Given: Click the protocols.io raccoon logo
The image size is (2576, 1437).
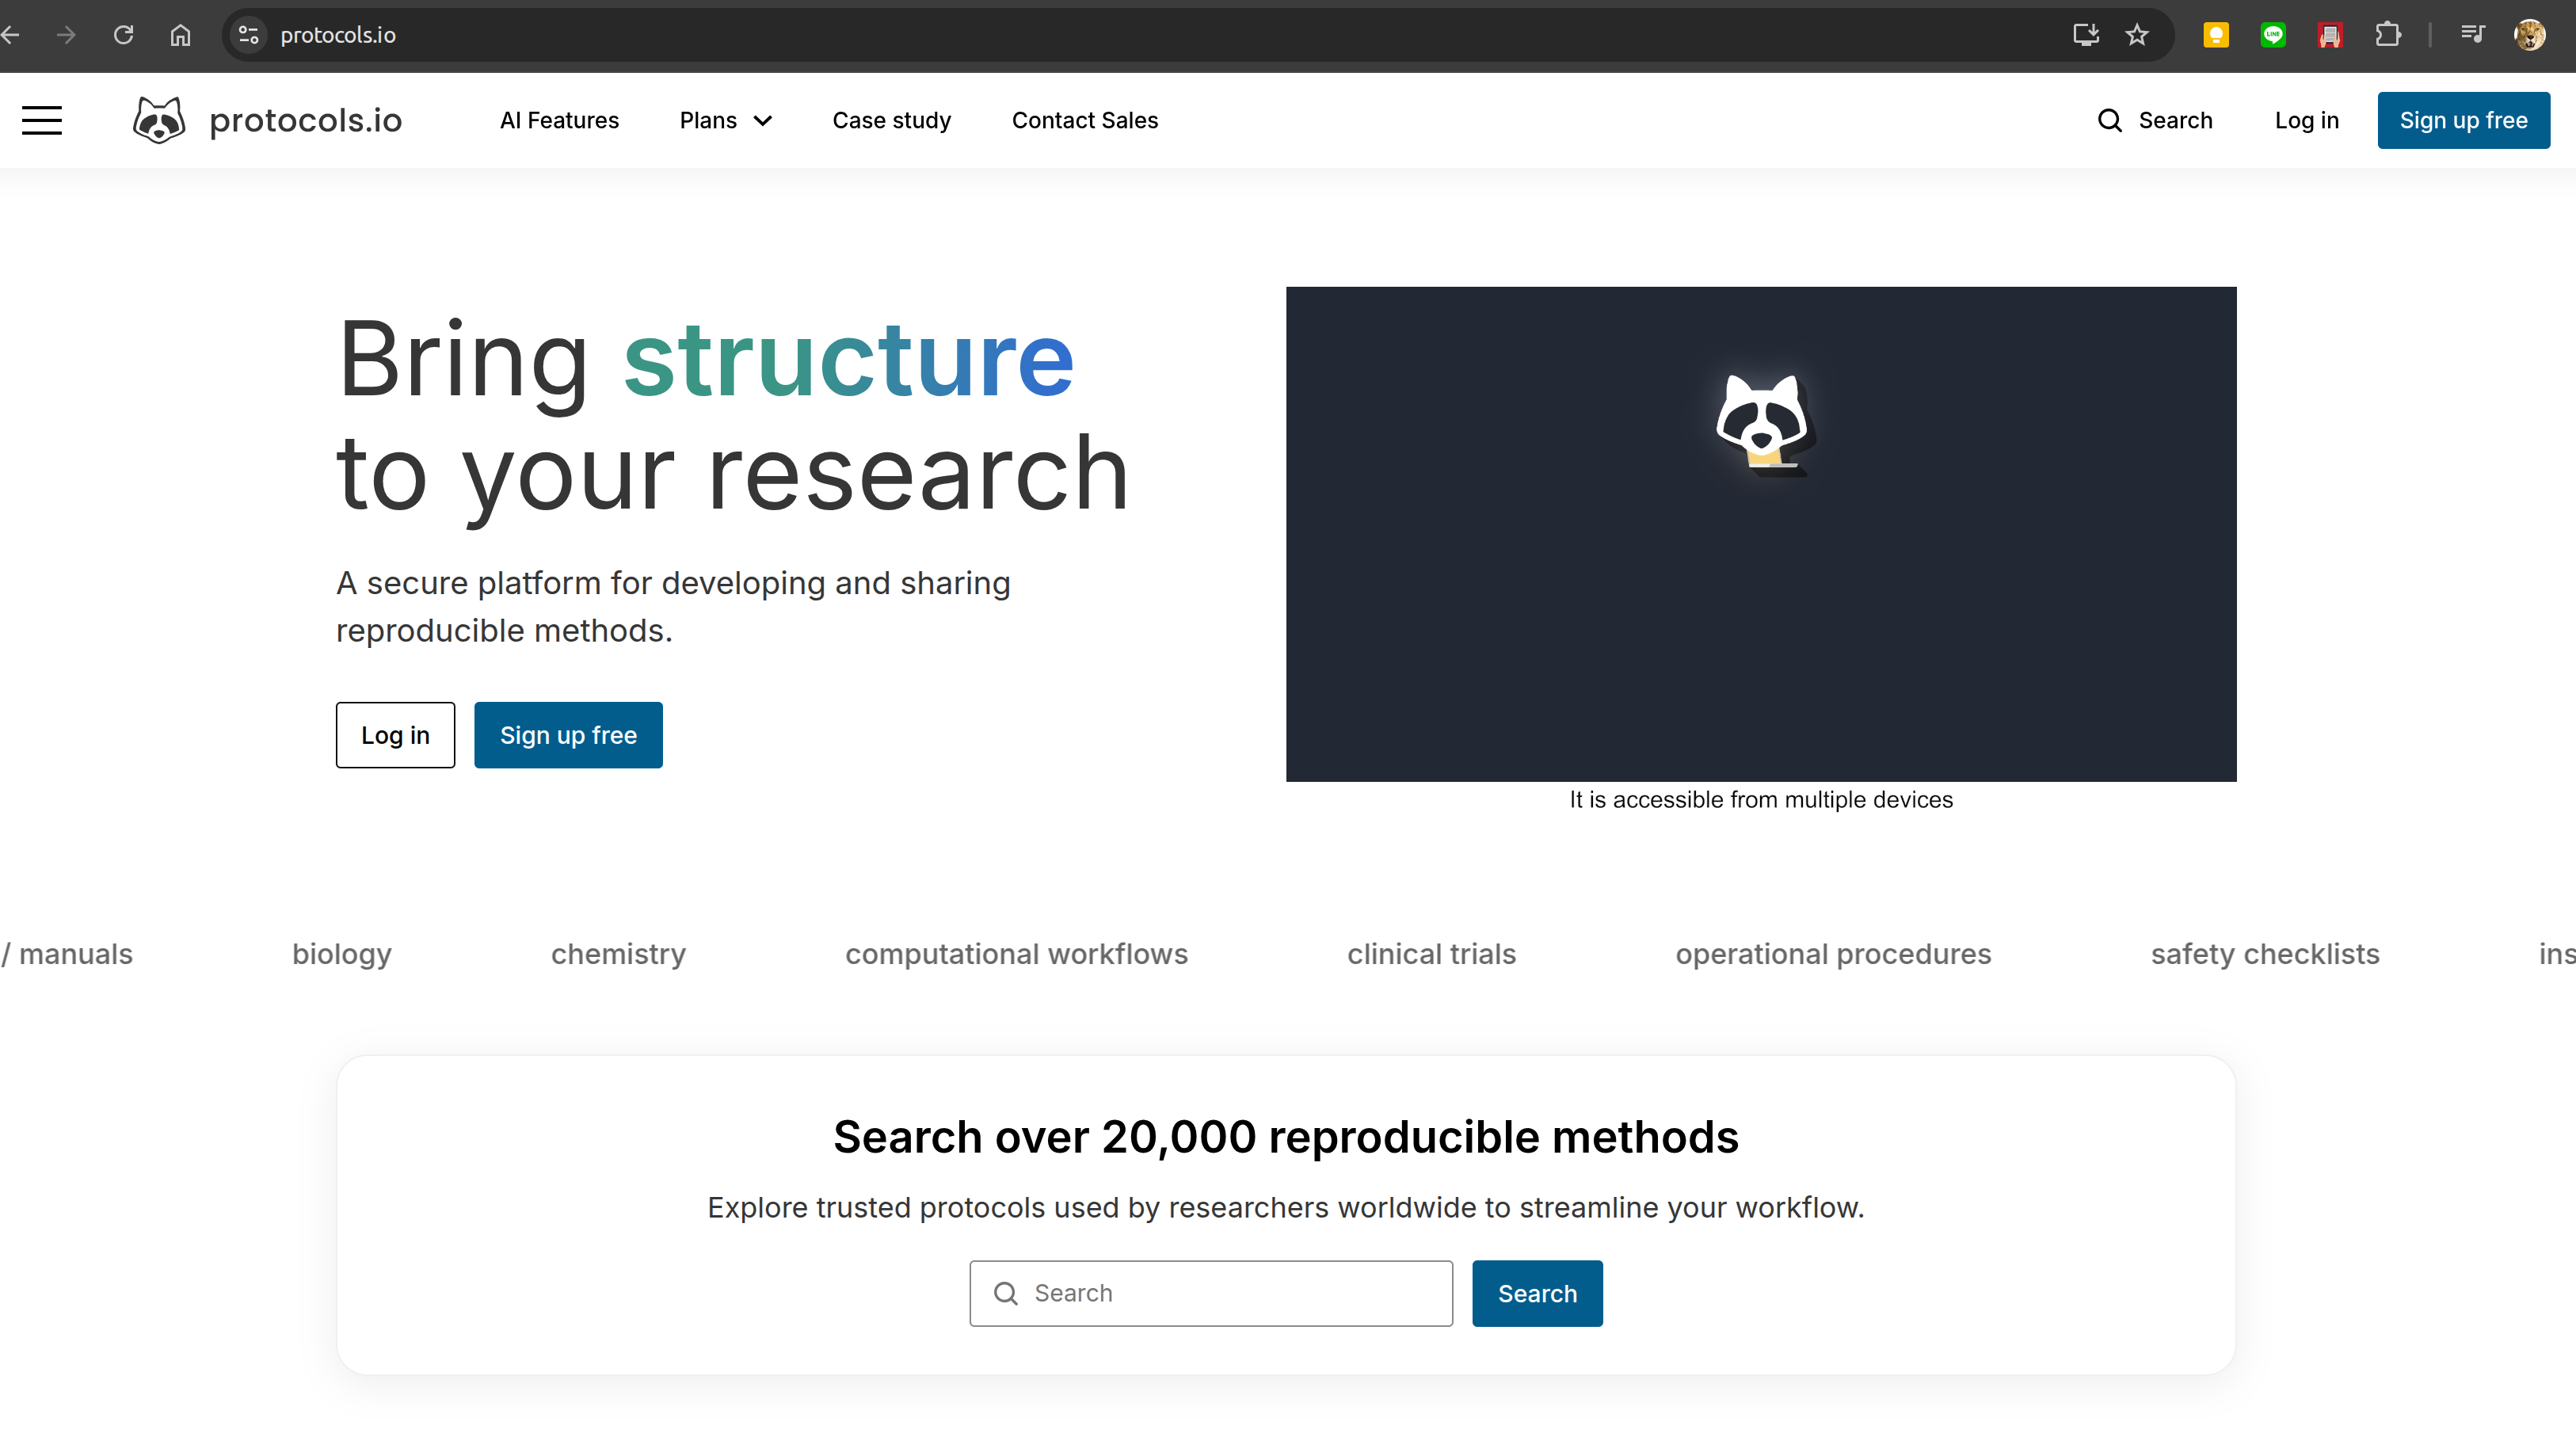Looking at the screenshot, I should point(160,120).
